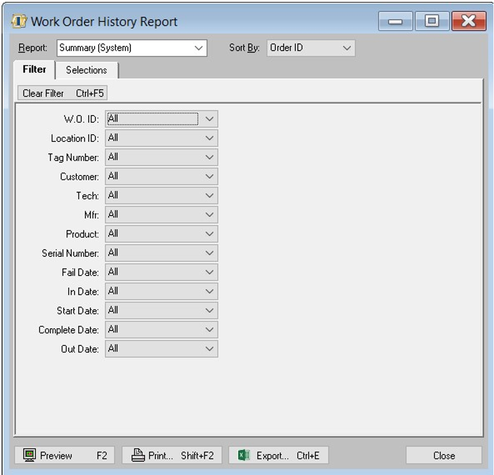Click the Mfr label
The height and width of the screenshot is (475, 494).
tap(91, 215)
